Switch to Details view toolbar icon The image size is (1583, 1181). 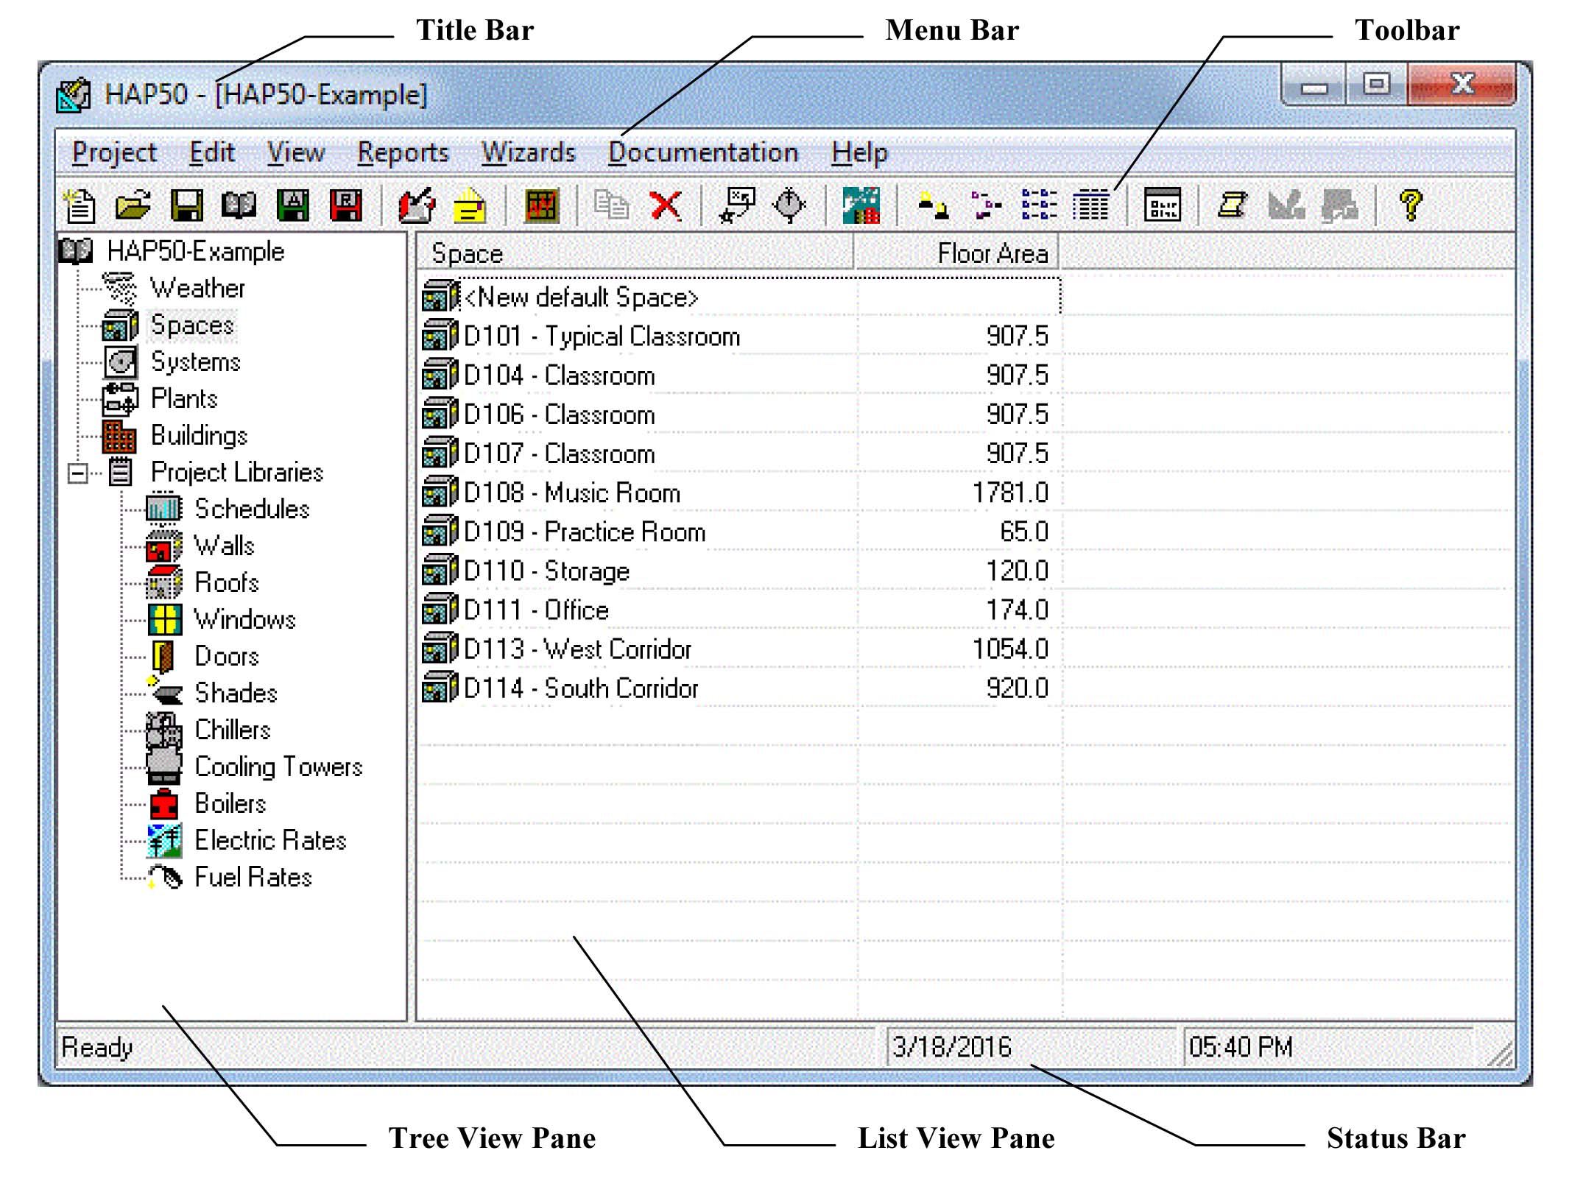(x=1090, y=205)
